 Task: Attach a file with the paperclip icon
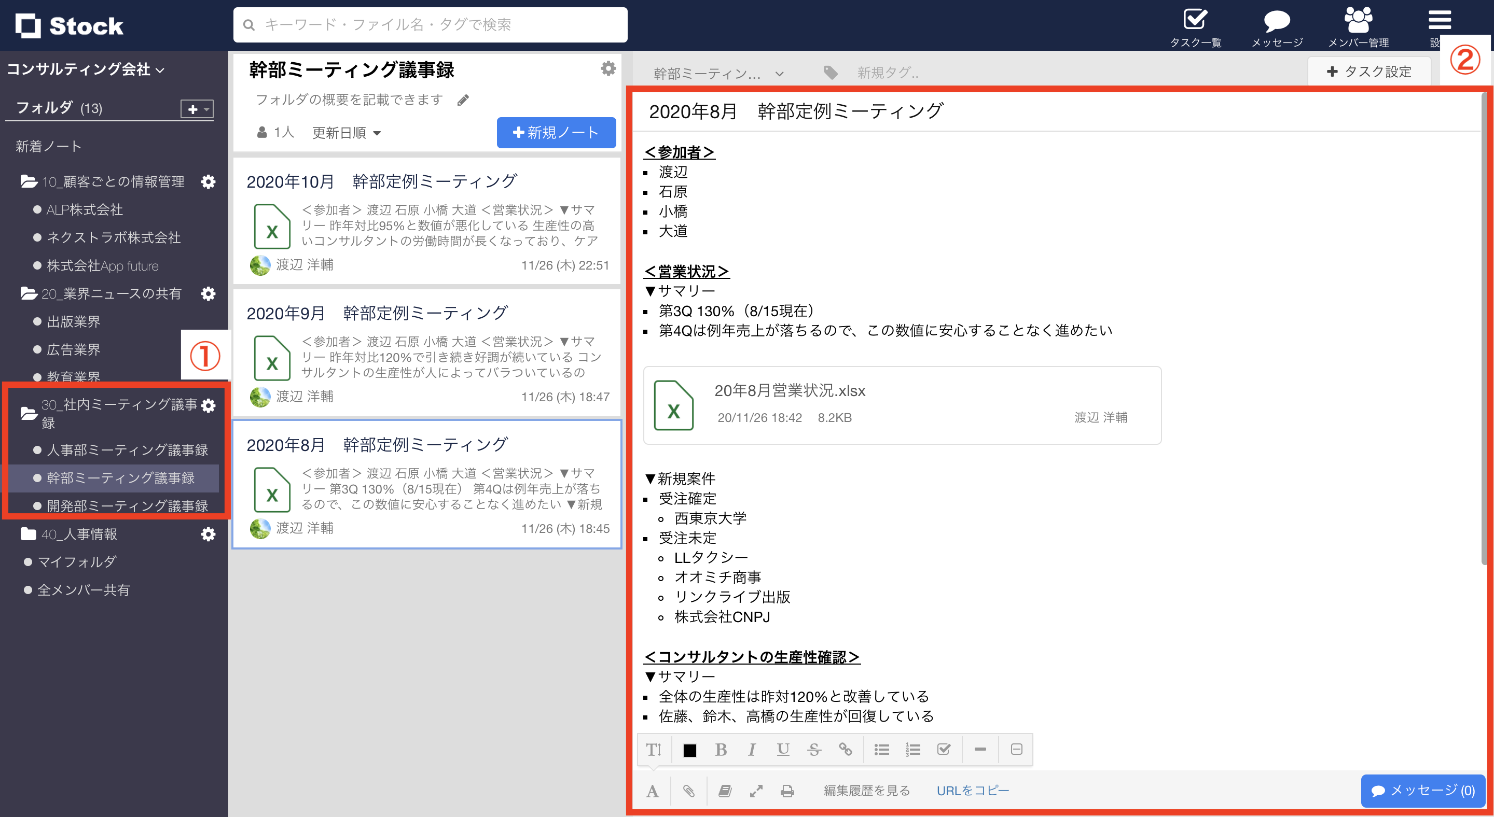pos(688,791)
